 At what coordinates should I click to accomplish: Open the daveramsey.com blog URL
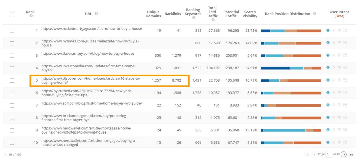click(88, 54)
